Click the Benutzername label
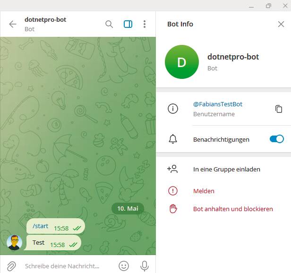The image size is (291, 273). (214, 114)
